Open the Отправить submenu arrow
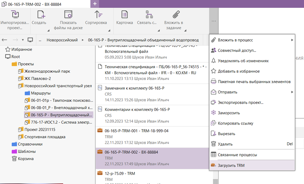Image resolution: width=304 pixels, height=184 pixels. [x=292, y=92]
